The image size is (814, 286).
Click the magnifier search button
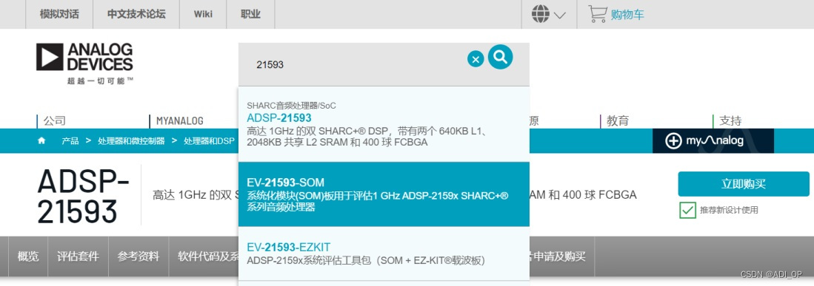(501, 57)
